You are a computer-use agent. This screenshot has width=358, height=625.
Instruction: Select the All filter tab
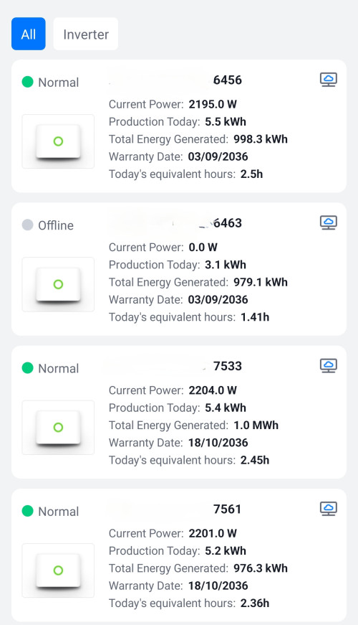click(x=28, y=34)
